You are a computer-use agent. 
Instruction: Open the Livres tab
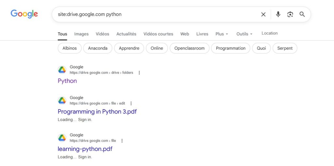click(x=202, y=34)
